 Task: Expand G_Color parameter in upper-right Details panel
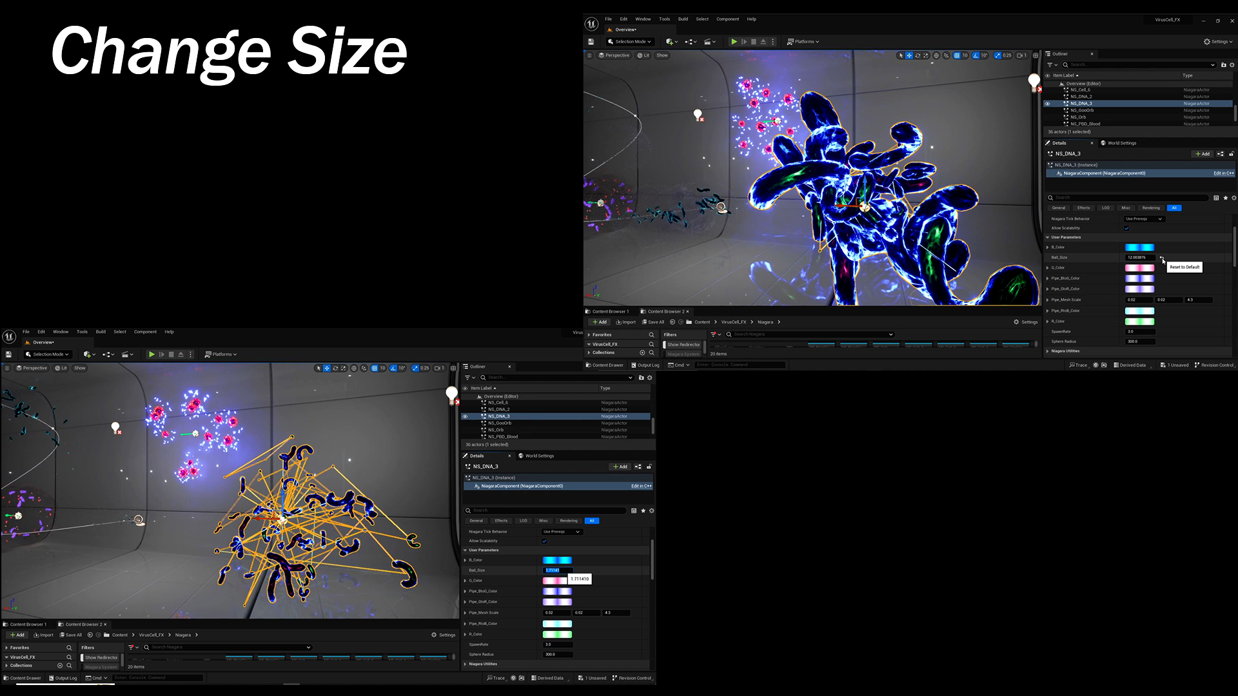1047,268
